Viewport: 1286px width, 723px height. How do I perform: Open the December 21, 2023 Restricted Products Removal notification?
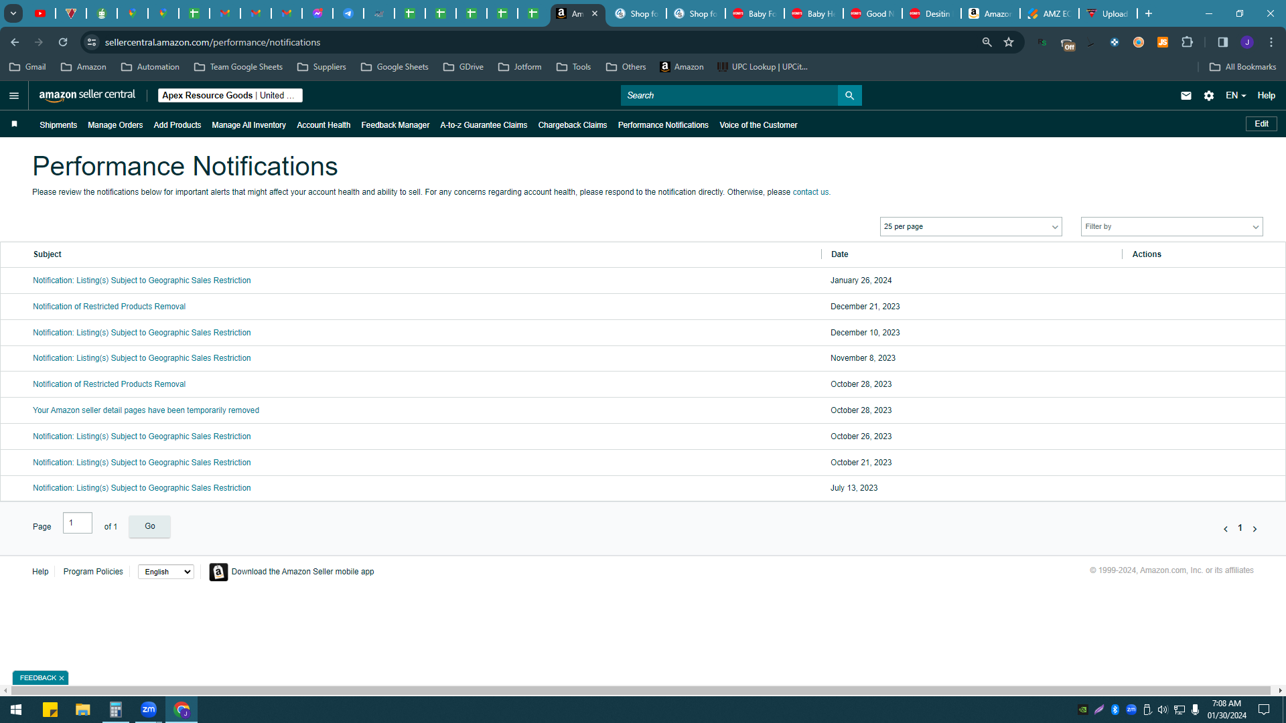tap(109, 307)
